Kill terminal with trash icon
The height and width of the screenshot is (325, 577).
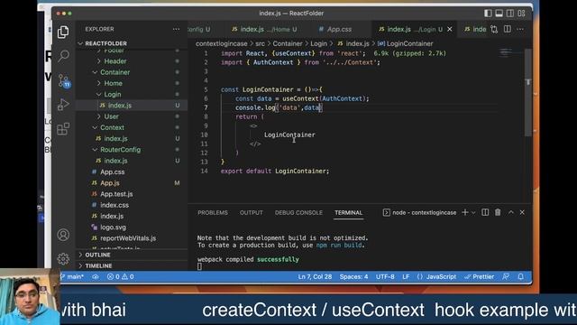click(498, 212)
